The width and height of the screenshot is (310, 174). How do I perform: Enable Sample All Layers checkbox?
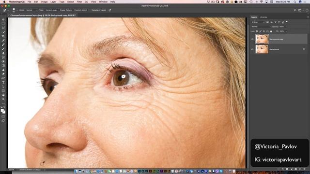[x=91, y=10]
